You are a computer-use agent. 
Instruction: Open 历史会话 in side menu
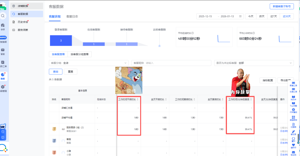[27, 22]
